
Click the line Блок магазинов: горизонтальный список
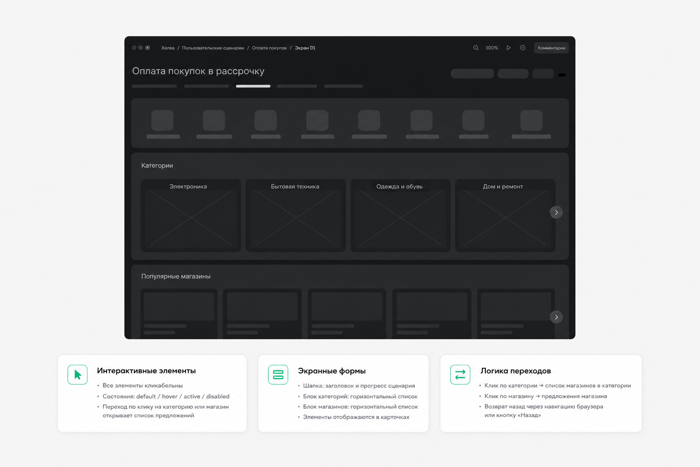pyautogui.click(x=360, y=407)
